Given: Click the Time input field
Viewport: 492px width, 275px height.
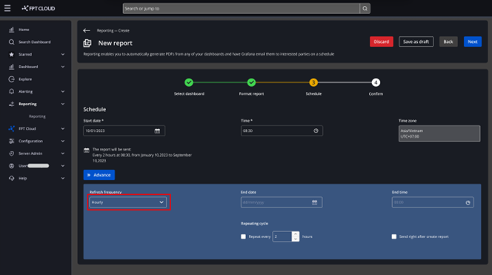Looking at the screenshot, I should [282, 131].
